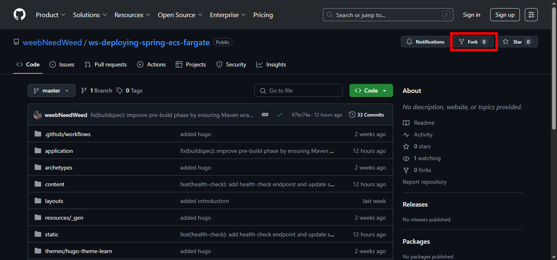The width and height of the screenshot is (557, 260).
Task: Click the Readme book icon
Action: pyautogui.click(x=406, y=123)
